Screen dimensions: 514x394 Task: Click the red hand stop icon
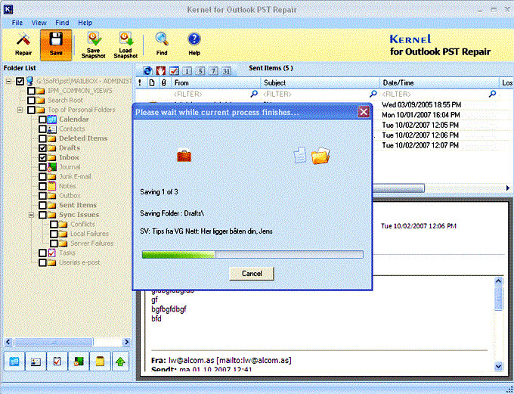tap(160, 70)
